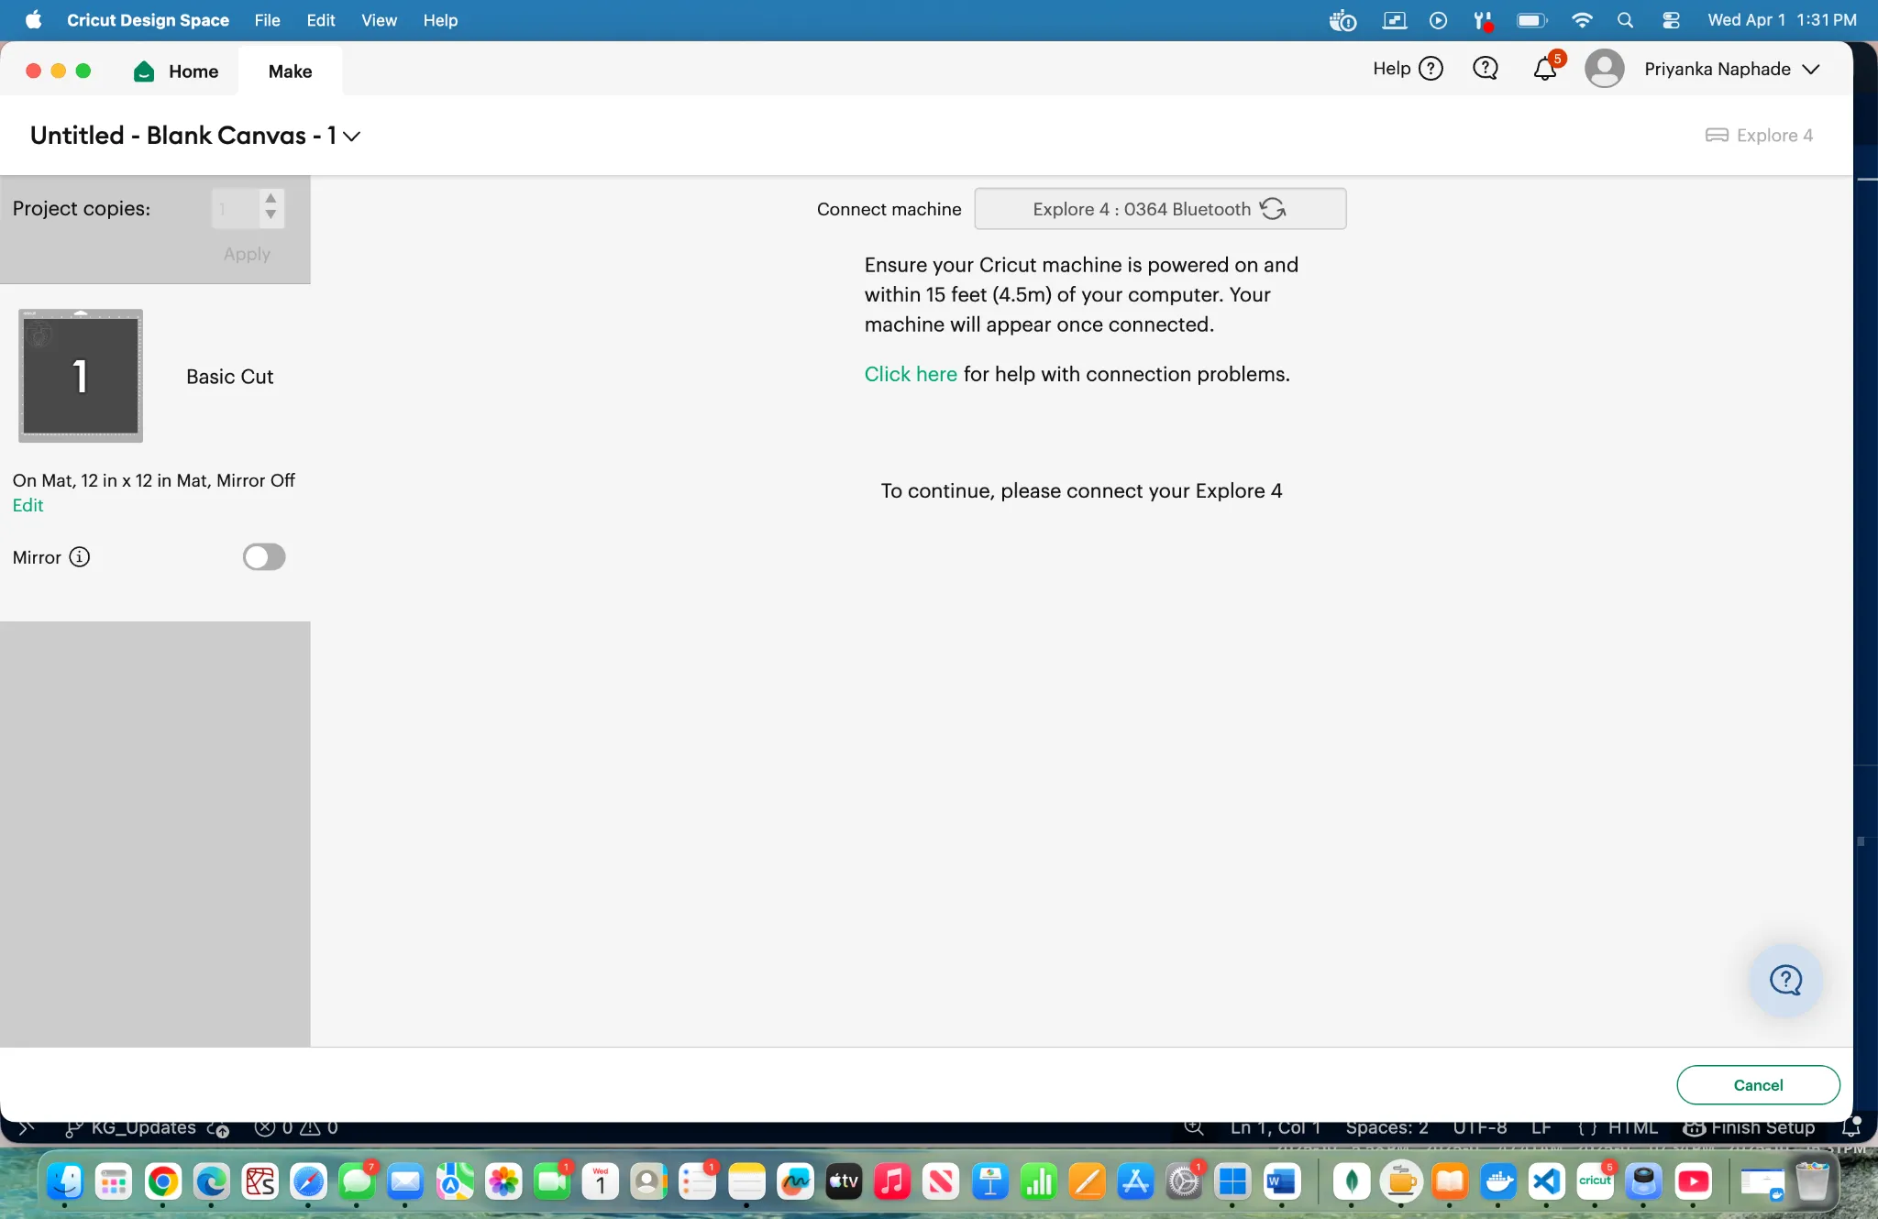This screenshot has width=1878, height=1219.
Task: Open the View menu
Action: click(379, 20)
